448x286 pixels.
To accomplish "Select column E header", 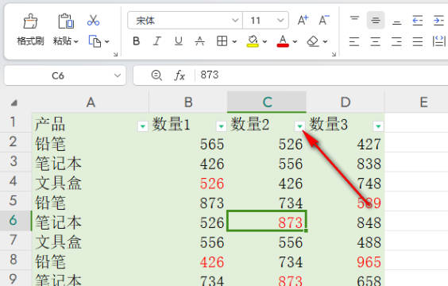I will pyautogui.click(x=423, y=102).
